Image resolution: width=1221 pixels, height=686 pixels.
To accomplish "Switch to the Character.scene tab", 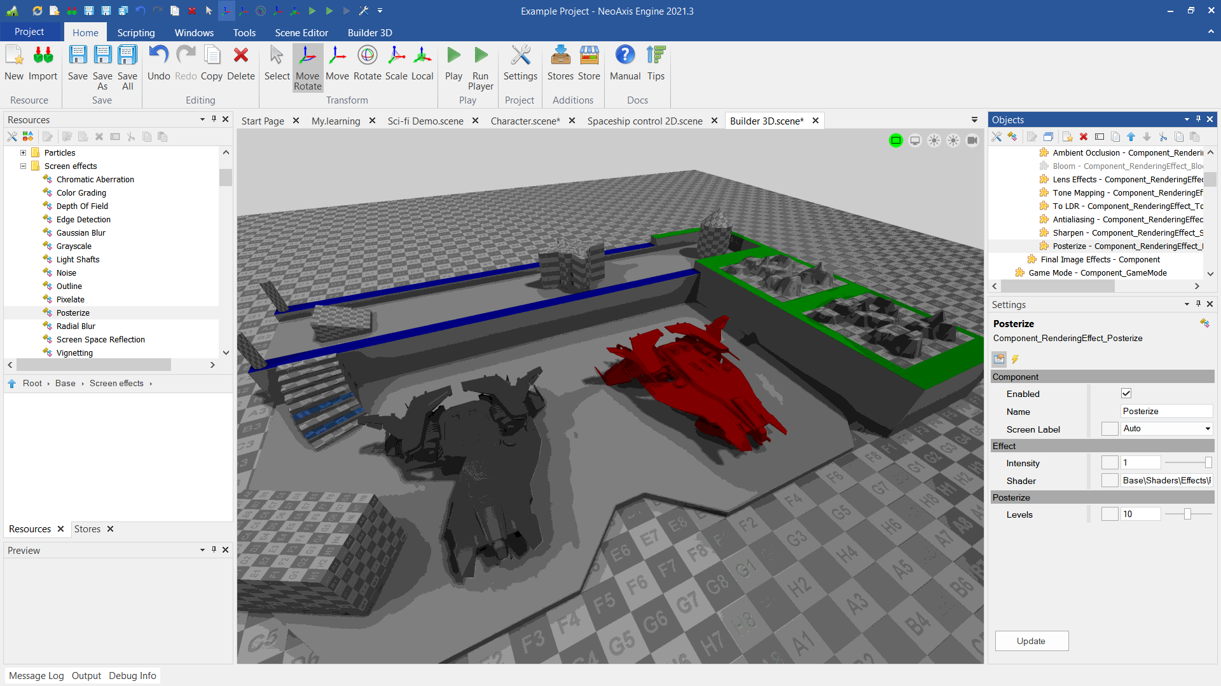I will [525, 121].
